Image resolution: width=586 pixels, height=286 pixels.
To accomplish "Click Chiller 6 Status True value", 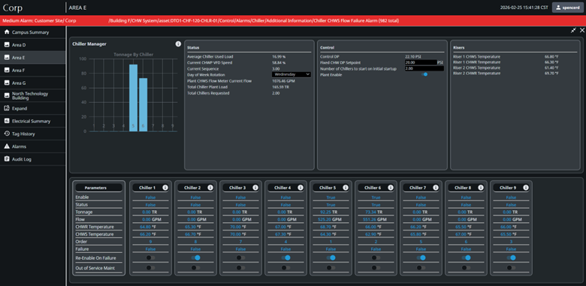I will 376,205.
